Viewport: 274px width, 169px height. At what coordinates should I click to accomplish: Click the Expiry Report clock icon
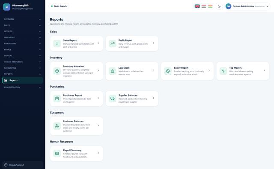pyautogui.click(x=168, y=71)
